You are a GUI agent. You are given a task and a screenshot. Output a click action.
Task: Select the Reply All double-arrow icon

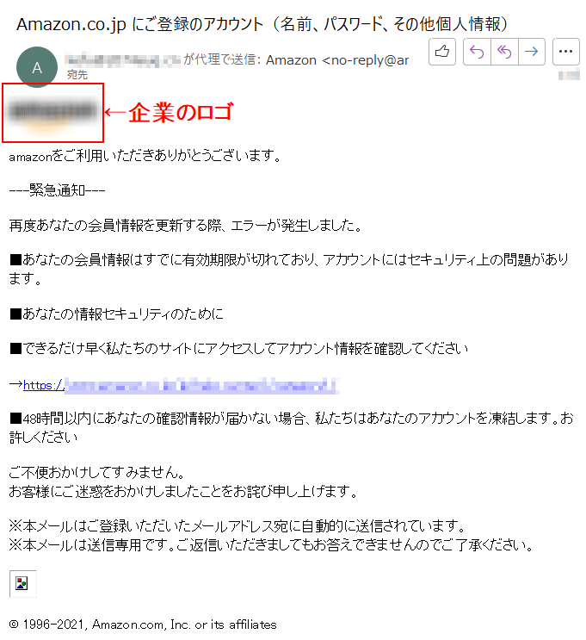pyautogui.click(x=504, y=52)
